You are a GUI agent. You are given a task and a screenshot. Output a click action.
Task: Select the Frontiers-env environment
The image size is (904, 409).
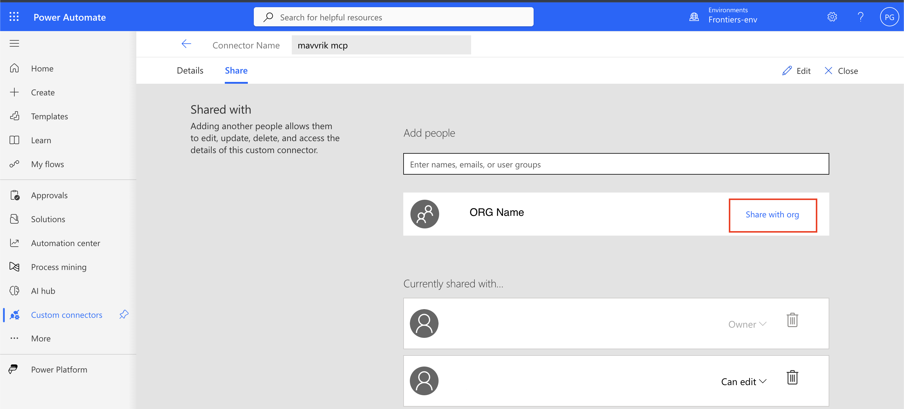733,20
